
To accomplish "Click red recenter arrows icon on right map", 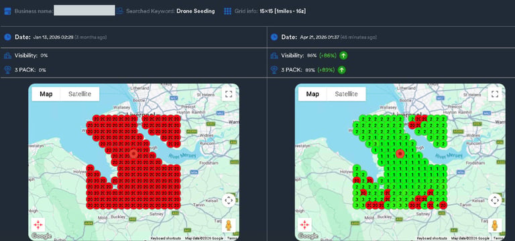I will point(305,225).
